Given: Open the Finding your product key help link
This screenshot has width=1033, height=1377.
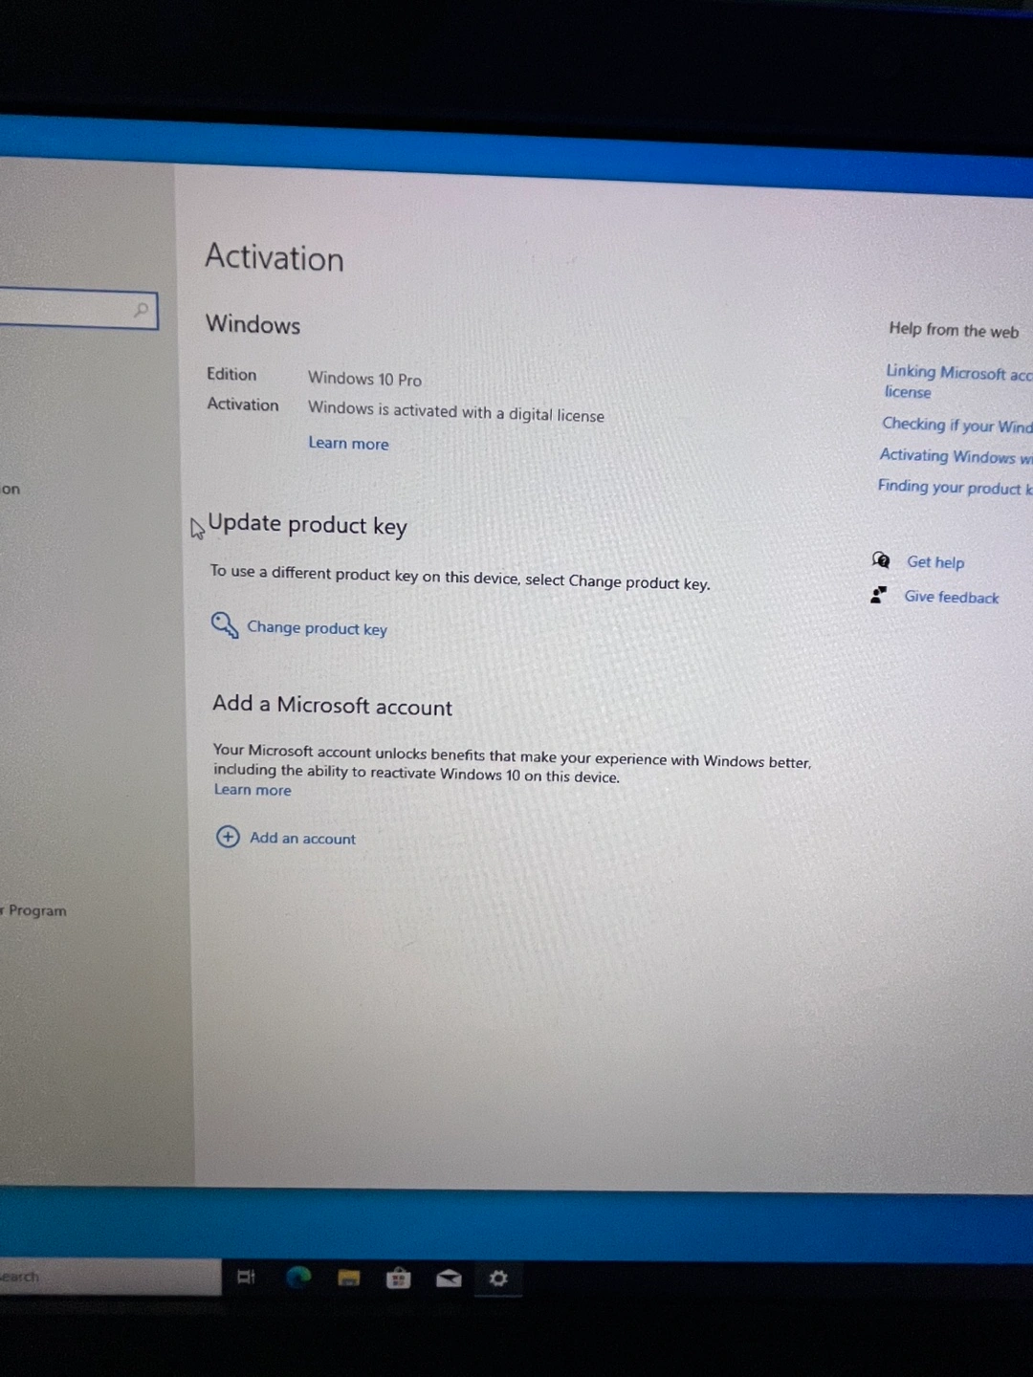Looking at the screenshot, I should 955,487.
